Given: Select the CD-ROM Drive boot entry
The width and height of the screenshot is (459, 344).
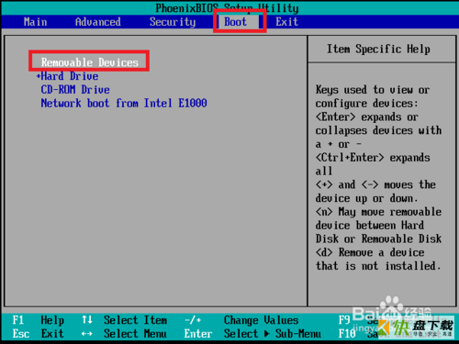Looking at the screenshot, I should tap(75, 90).
